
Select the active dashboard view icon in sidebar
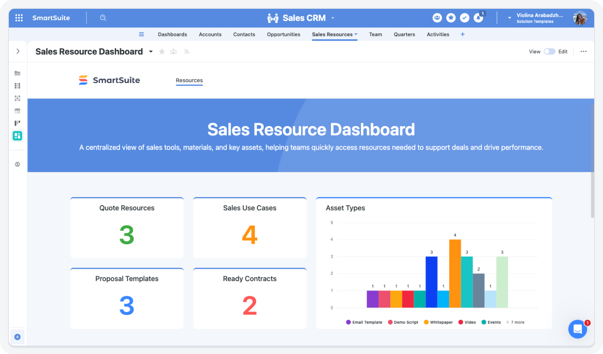click(x=17, y=136)
